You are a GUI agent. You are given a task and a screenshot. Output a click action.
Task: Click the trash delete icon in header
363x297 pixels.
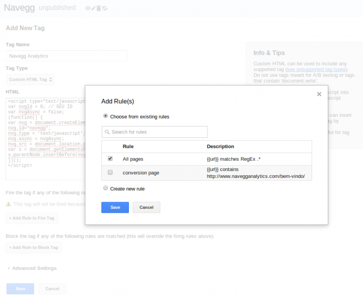(99, 8)
